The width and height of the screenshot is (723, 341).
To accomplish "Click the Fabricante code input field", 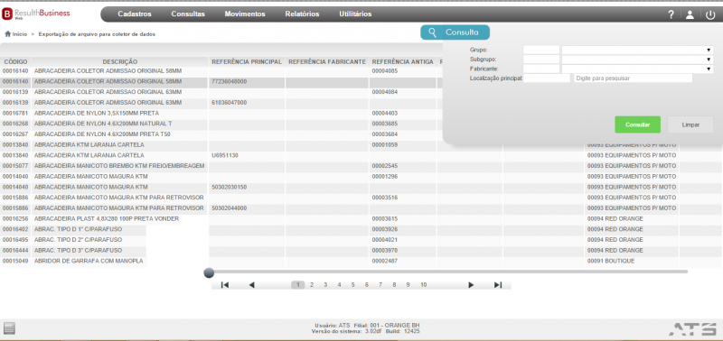I will (x=541, y=69).
